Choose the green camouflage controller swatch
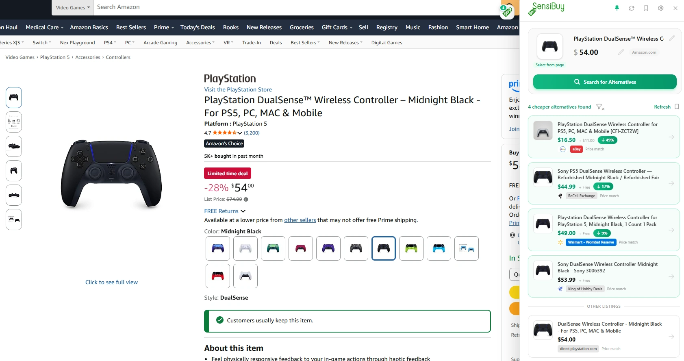The image size is (684, 361). tap(273, 248)
